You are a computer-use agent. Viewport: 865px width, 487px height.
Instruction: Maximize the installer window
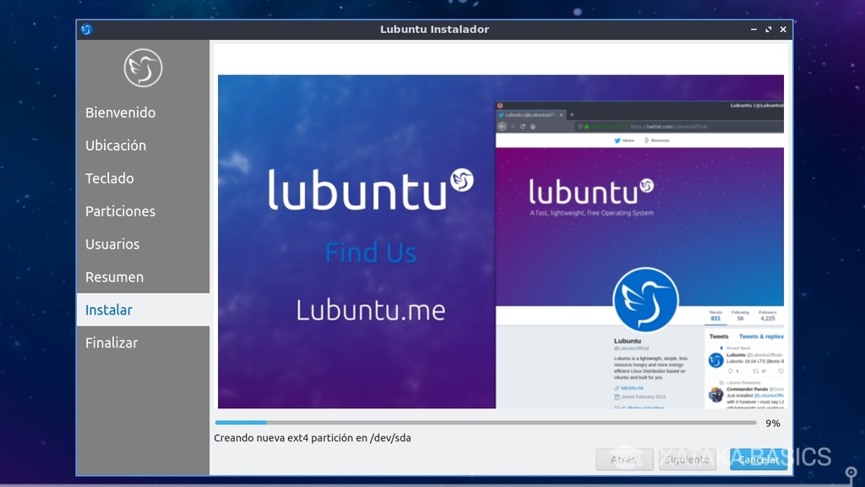pyautogui.click(x=769, y=30)
